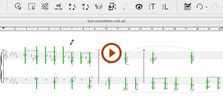Select the add note tool
The height and width of the screenshot is (106, 223).
pyautogui.click(x=72, y=7)
